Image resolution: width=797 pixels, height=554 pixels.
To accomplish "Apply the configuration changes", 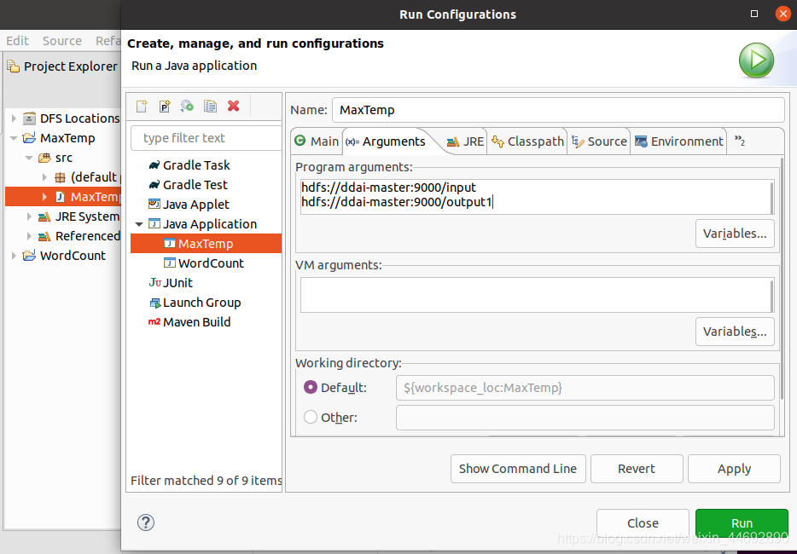I will coord(734,469).
